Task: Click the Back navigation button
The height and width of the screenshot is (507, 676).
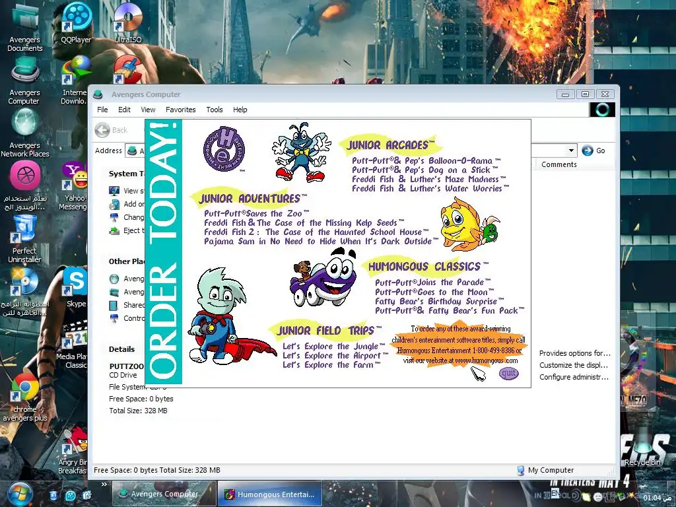Action: tap(112, 130)
